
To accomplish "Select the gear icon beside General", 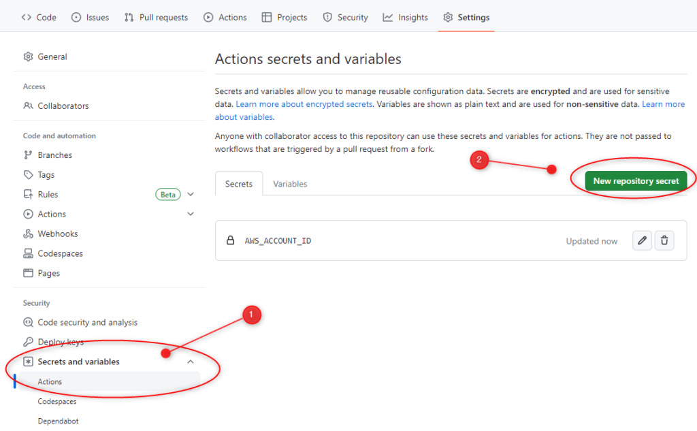I will pos(28,57).
